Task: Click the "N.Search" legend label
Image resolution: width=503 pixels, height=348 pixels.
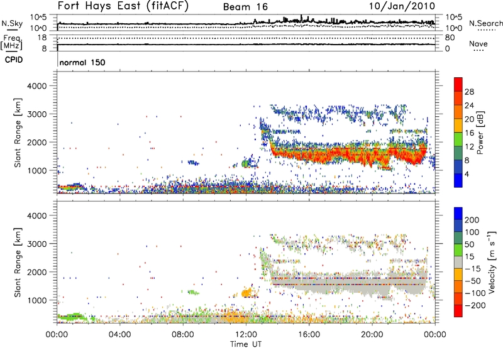Action: [485, 23]
